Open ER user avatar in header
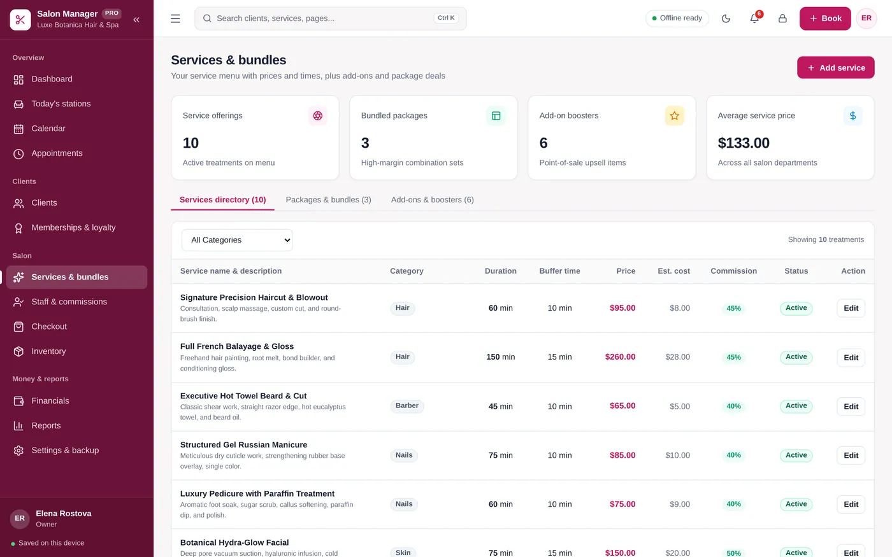This screenshot has height=557, width=892. 867,18
